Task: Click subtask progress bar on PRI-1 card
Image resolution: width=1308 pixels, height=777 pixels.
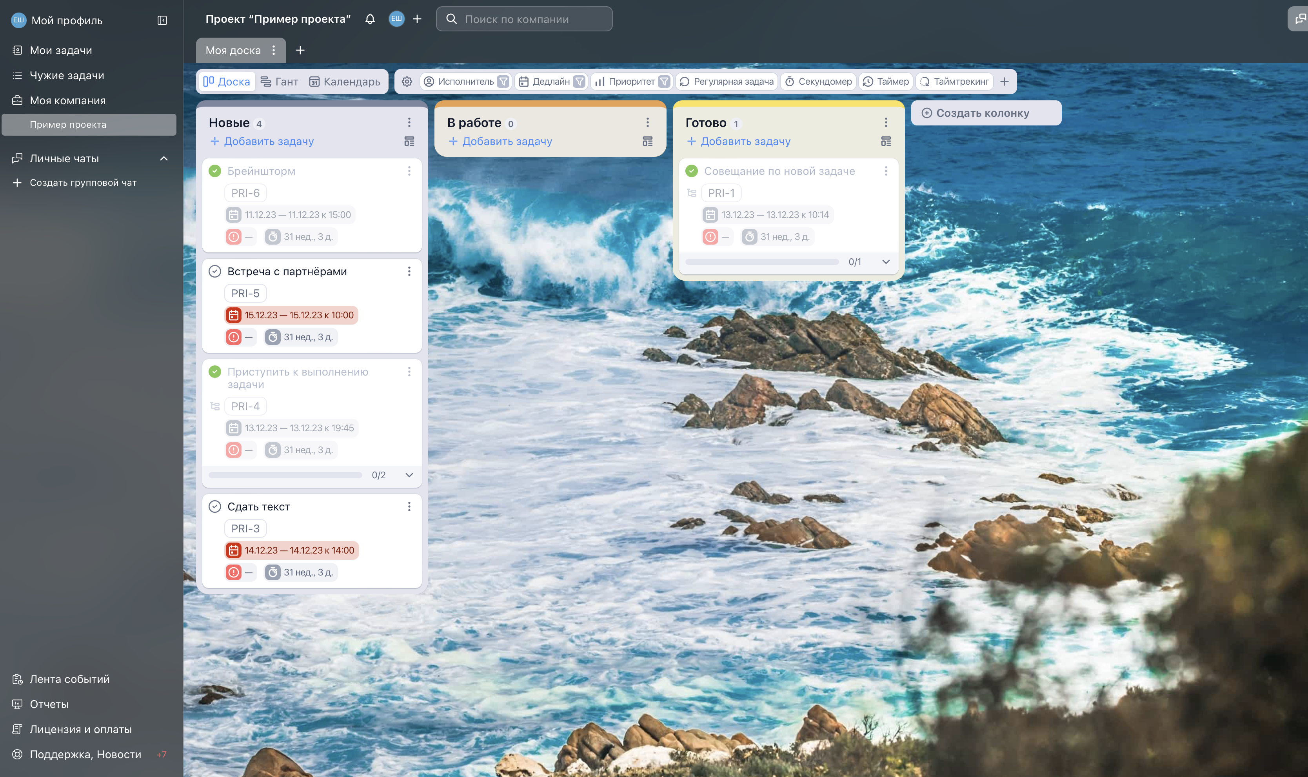Action: (x=762, y=262)
